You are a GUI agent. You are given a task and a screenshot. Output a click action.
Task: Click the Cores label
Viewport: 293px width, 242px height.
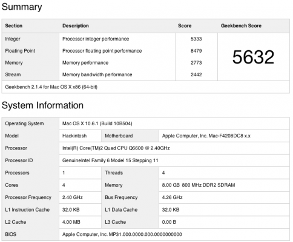pyautogui.click(x=12, y=185)
